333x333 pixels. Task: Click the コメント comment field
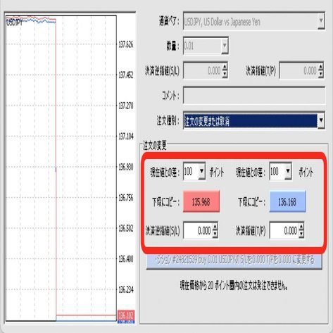click(x=254, y=96)
